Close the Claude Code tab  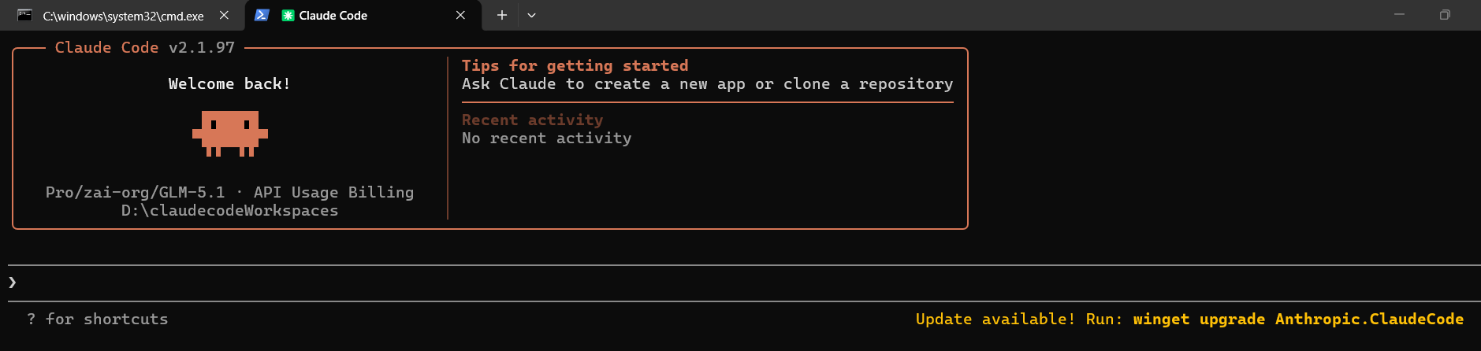pyautogui.click(x=460, y=16)
